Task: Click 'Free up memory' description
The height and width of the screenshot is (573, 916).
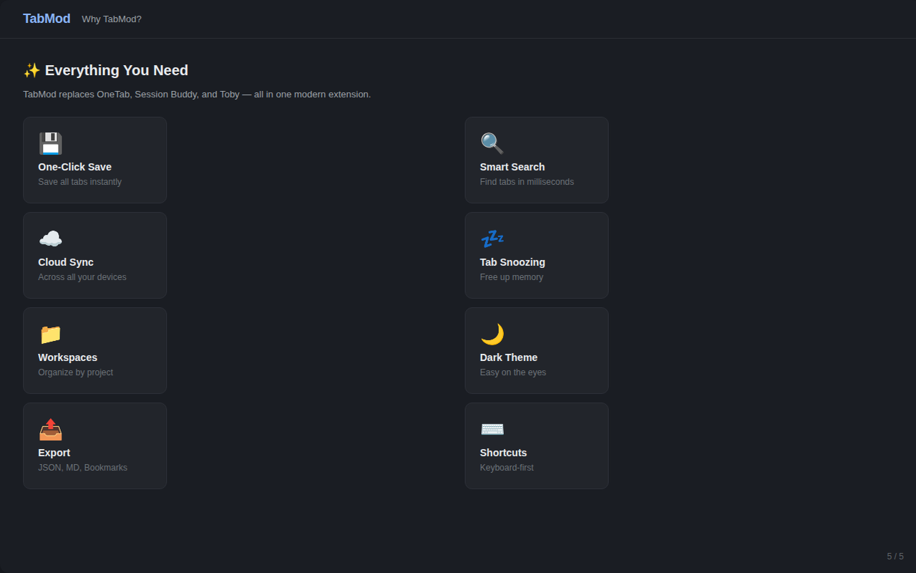Action: click(512, 277)
